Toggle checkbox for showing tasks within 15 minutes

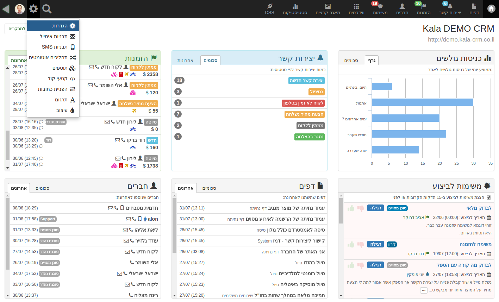click(x=489, y=197)
